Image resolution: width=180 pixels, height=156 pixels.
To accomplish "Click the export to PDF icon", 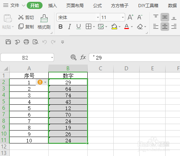I will [17, 42].
